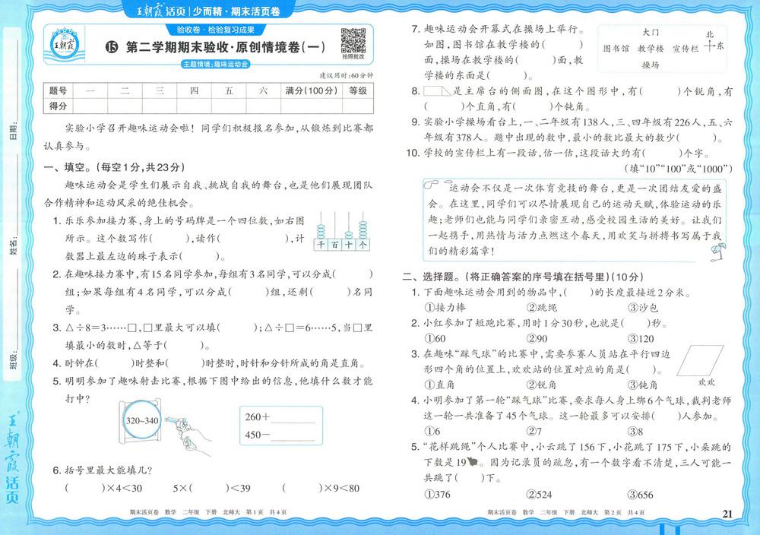Choose option ③8 for balloon question
The width and height of the screenshot is (760, 535).
point(635,432)
